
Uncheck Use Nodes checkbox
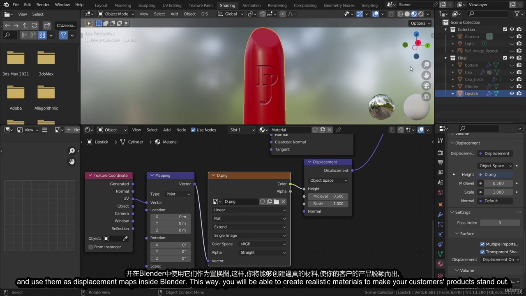tap(193, 130)
